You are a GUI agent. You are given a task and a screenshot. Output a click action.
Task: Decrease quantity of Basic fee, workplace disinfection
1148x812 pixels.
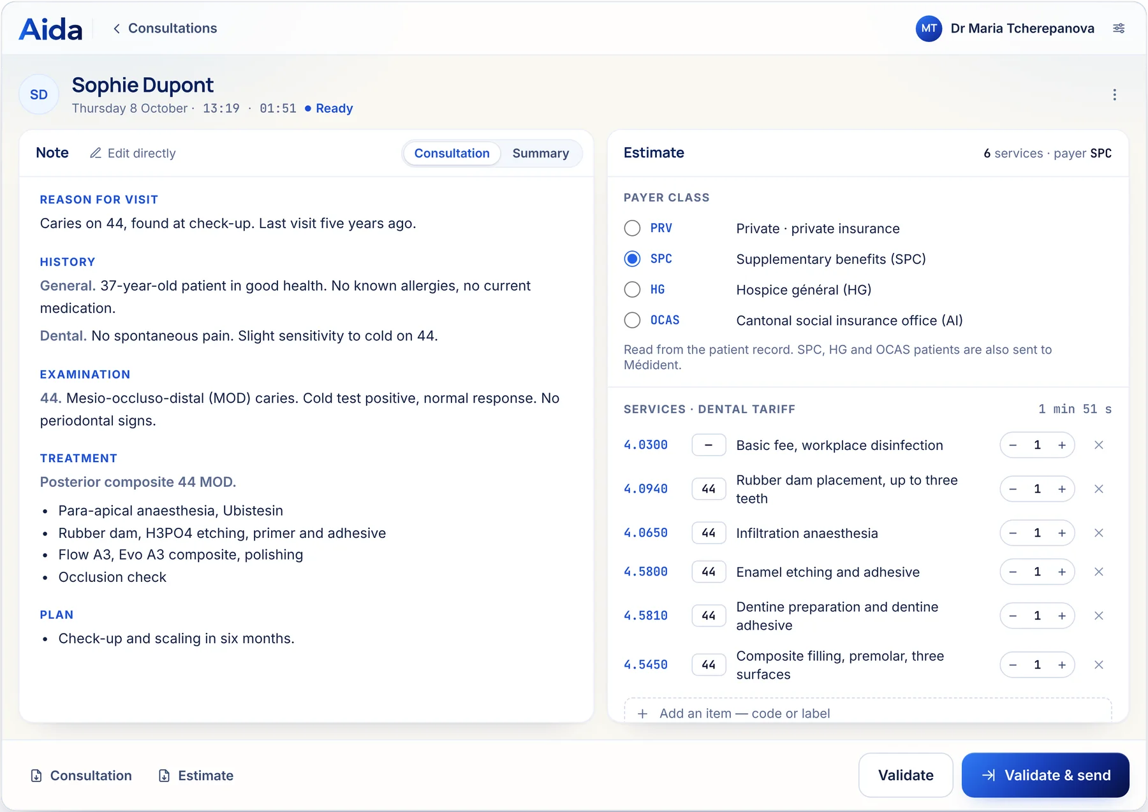(1013, 445)
